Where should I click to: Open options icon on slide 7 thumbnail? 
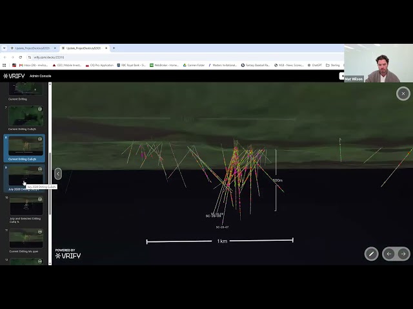click(x=40, y=109)
